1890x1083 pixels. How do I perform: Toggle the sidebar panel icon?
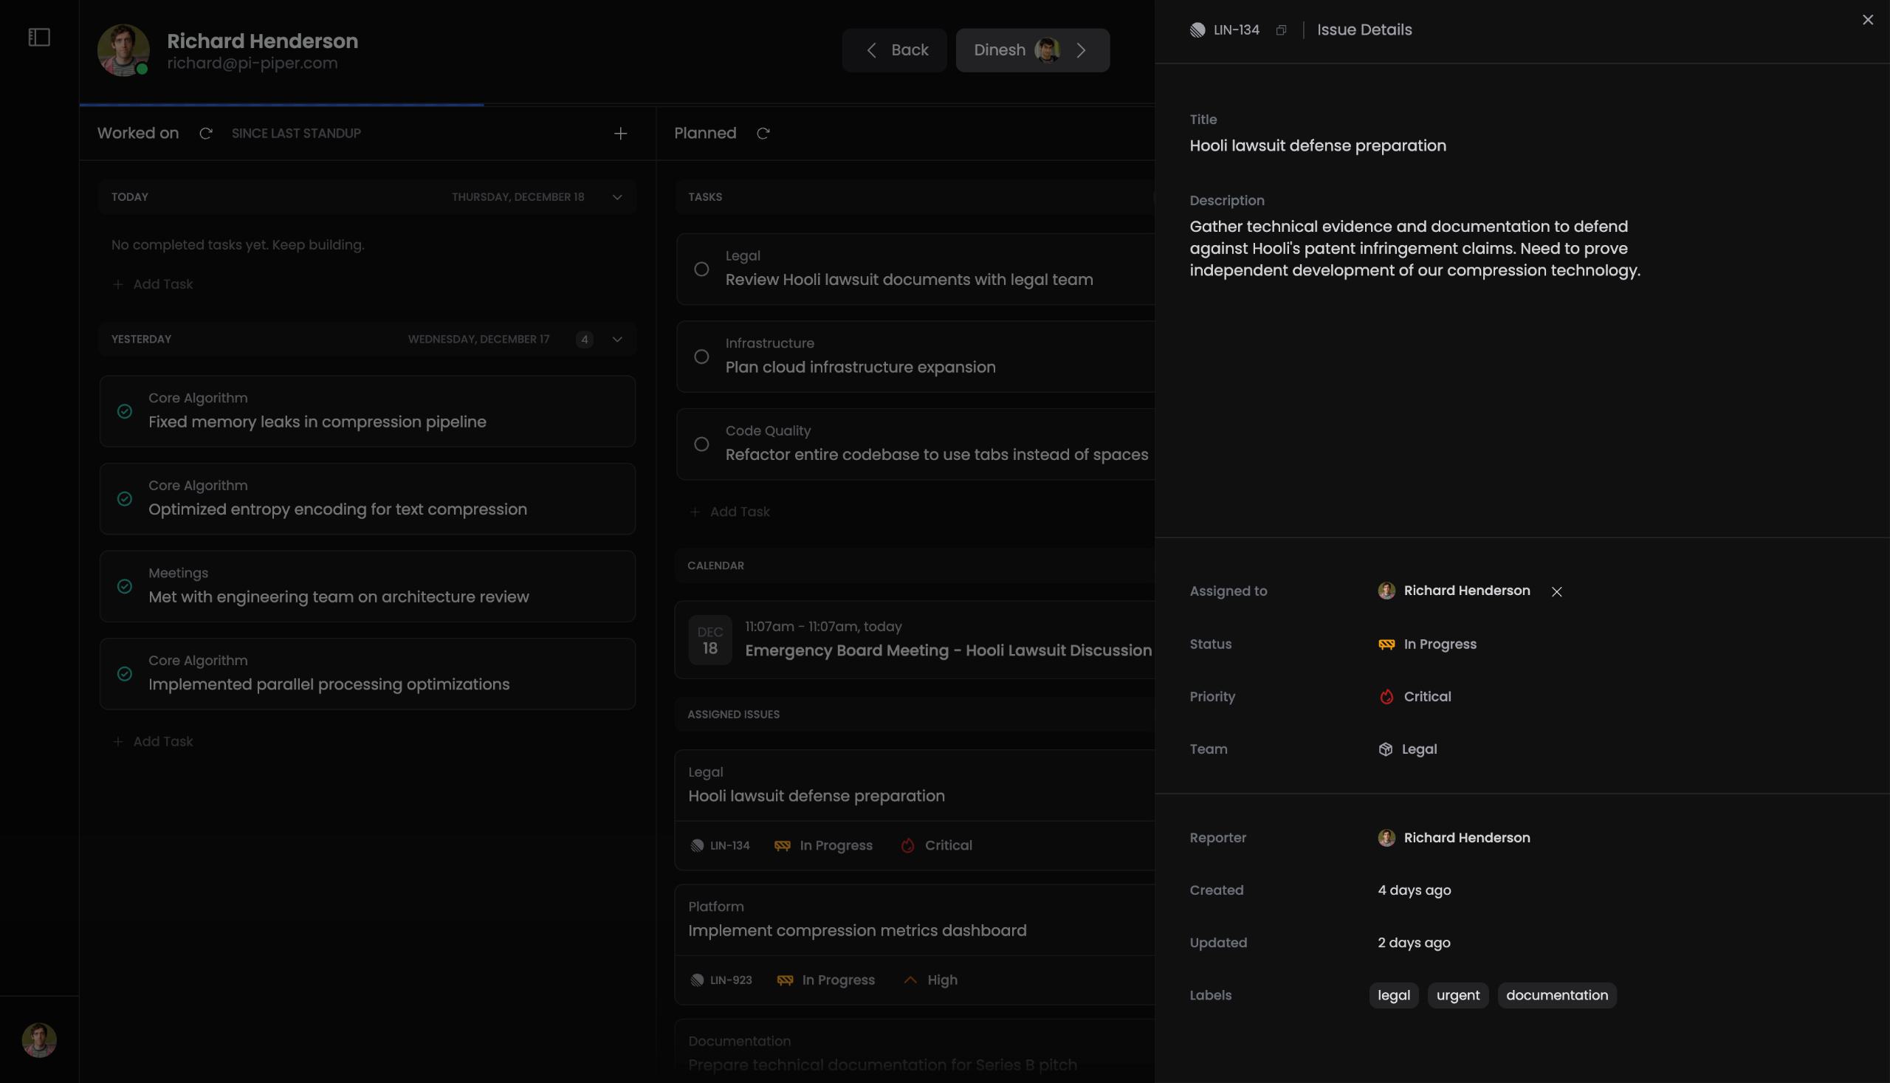[38, 37]
